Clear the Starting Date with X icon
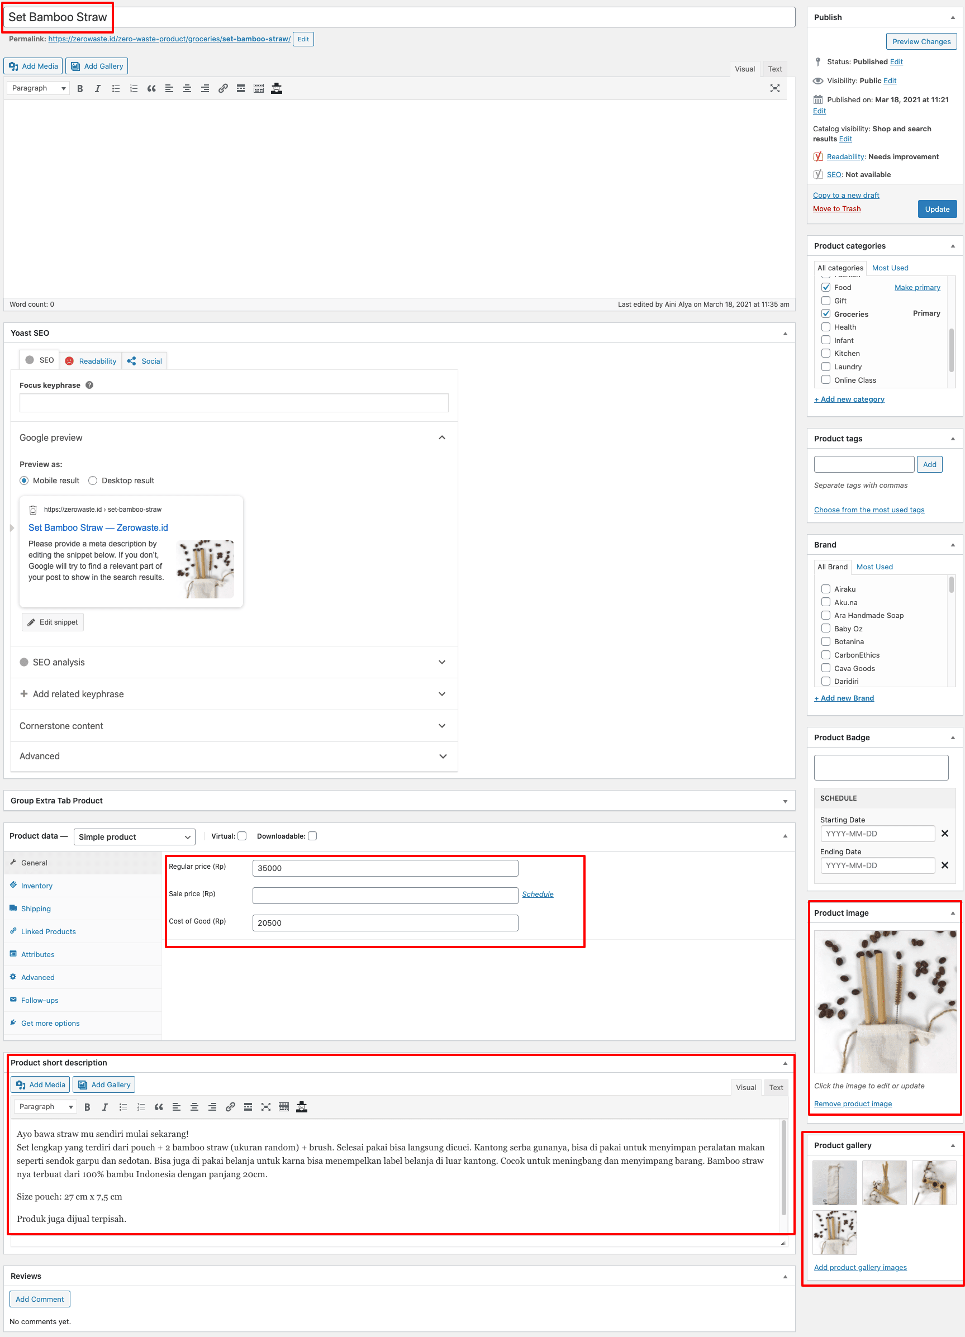This screenshot has height=1337, width=965. click(944, 833)
